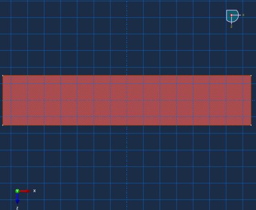This screenshot has height=210, width=256.
Task: Click the green Y axis ball of the triad
Action: click(x=17, y=191)
